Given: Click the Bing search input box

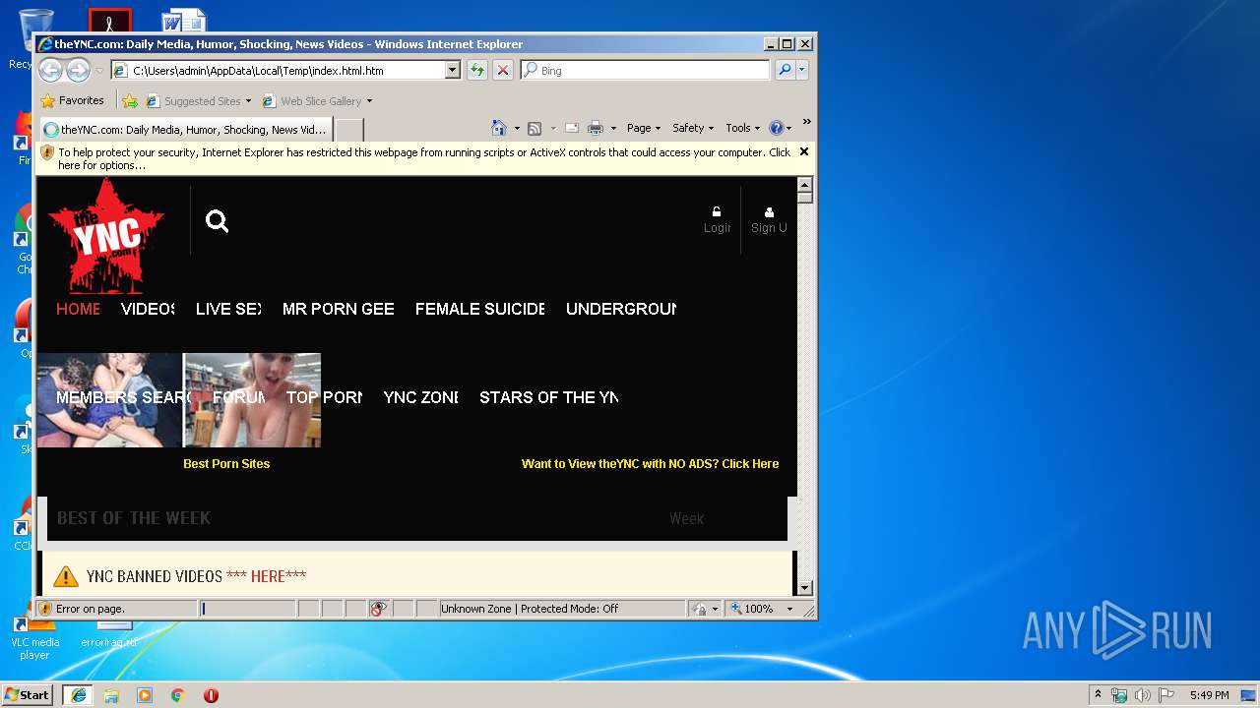Looking at the screenshot, I should point(653,70).
